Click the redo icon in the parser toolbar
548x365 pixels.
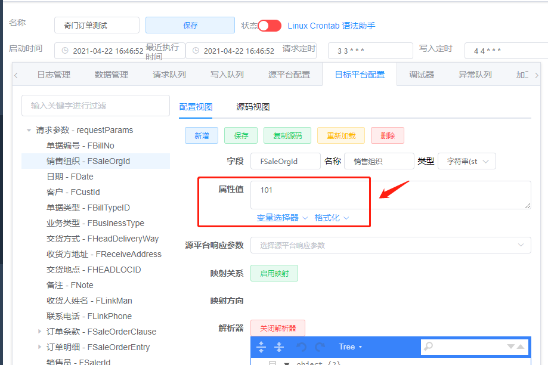tap(320, 347)
